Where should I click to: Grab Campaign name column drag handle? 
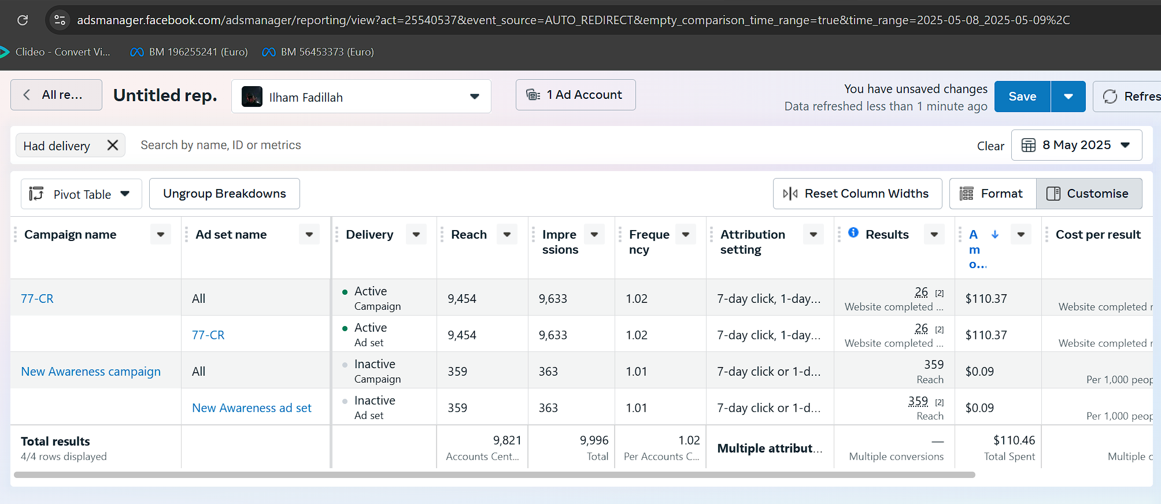coord(16,234)
